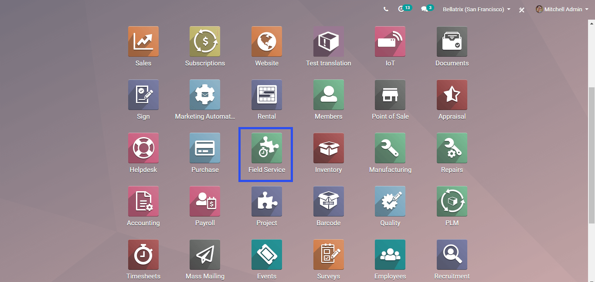Launch the Sign app
This screenshot has height=282, width=595.
pyautogui.click(x=143, y=95)
